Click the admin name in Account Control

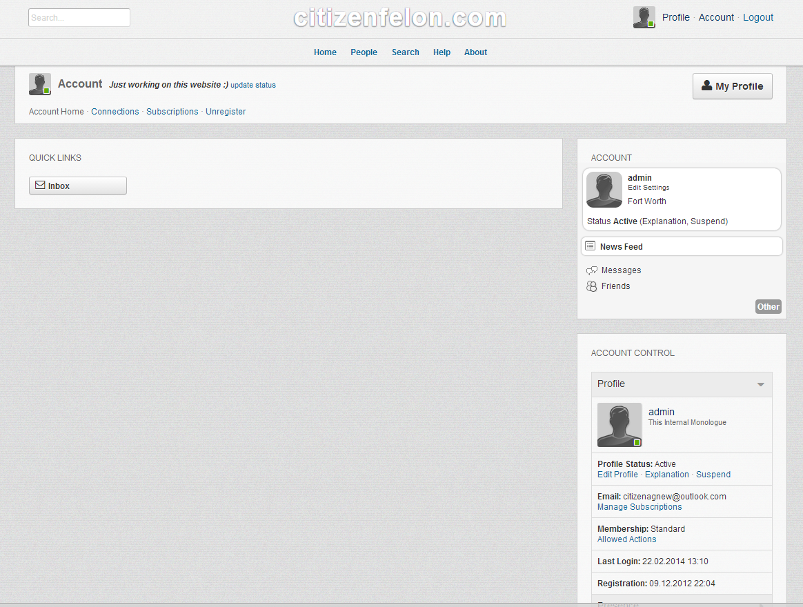661,412
